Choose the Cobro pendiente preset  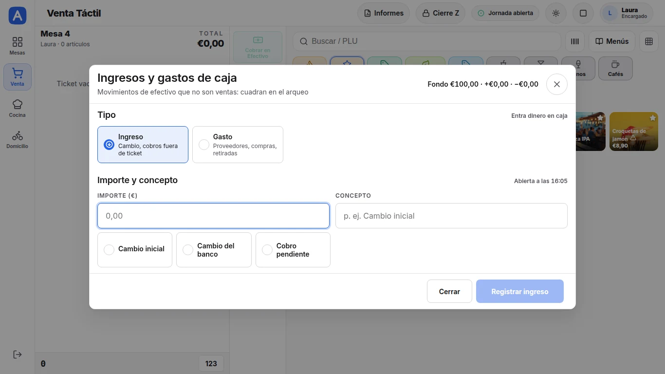click(293, 250)
